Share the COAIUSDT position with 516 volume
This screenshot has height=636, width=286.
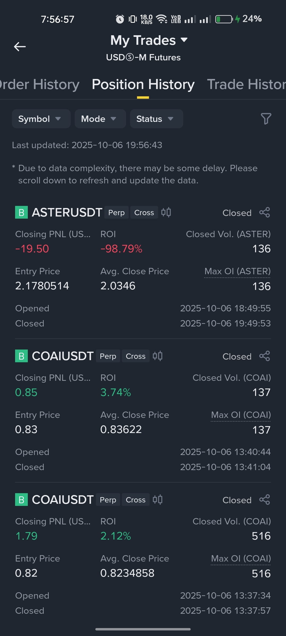click(265, 500)
